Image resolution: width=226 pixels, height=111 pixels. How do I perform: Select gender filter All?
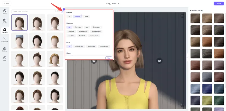click(69, 17)
